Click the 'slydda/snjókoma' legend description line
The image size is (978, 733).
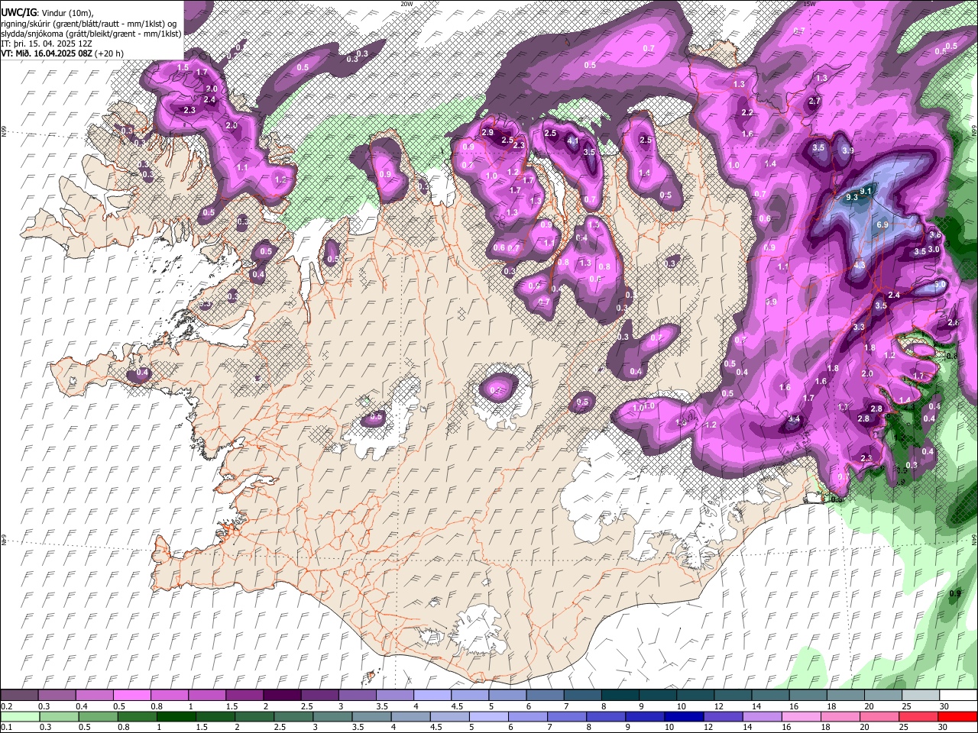click(91, 34)
